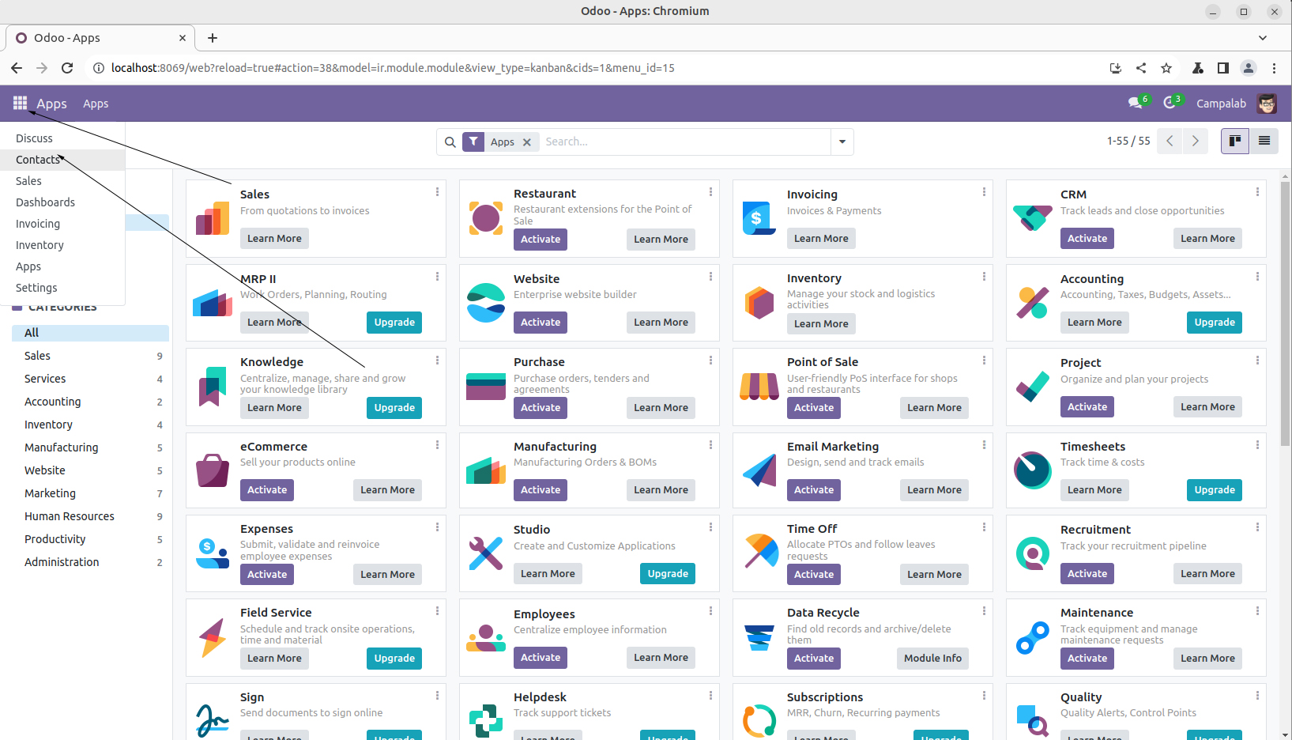Click the vertical page scrollbar
The width and height of the screenshot is (1292, 740).
[x=1285, y=316]
